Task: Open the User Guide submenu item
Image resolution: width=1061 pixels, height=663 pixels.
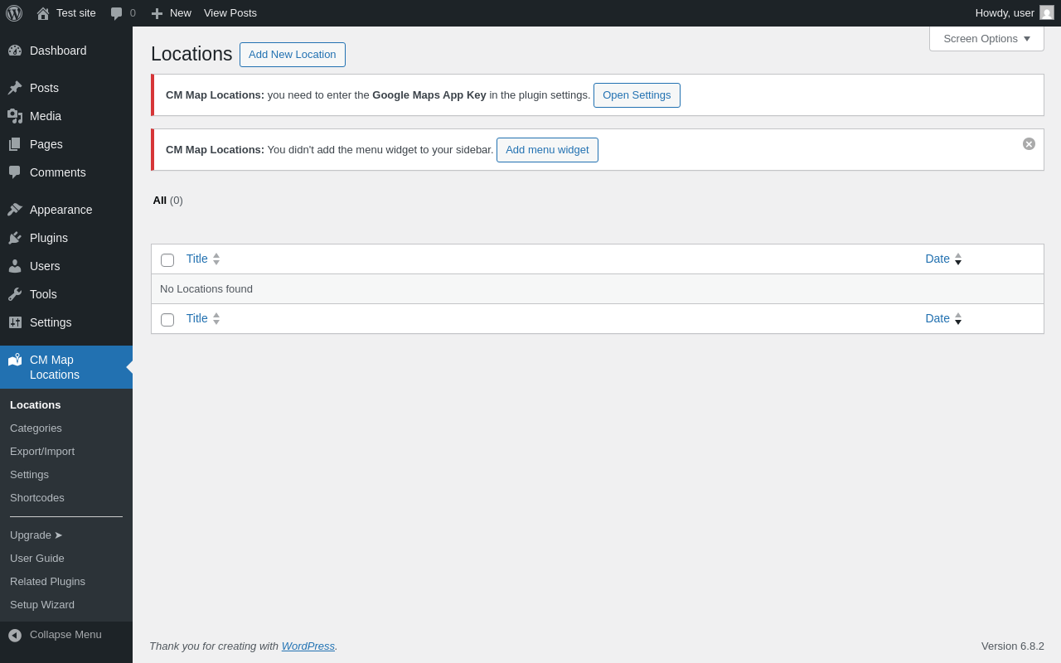Action: [x=37, y=559]
